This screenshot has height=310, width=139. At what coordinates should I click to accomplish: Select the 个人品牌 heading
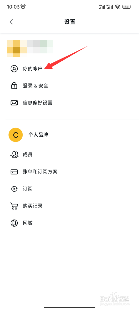point(38,135)
